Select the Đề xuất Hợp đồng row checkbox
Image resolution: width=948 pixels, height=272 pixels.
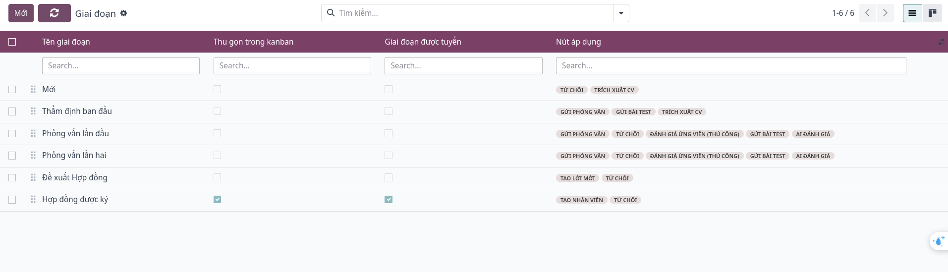(x=12, y=178)
